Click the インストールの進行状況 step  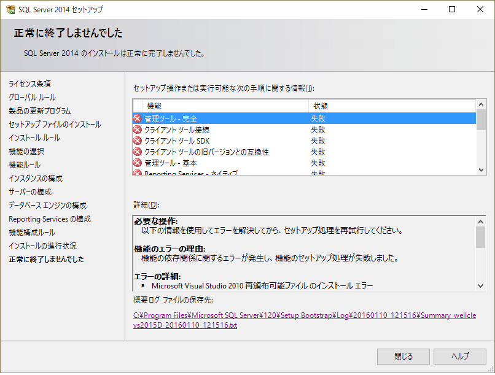(x=42, y=246)
